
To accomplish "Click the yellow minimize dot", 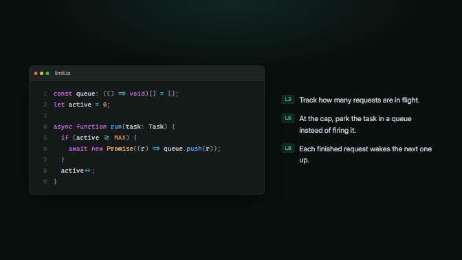I will tap(41, 74).
